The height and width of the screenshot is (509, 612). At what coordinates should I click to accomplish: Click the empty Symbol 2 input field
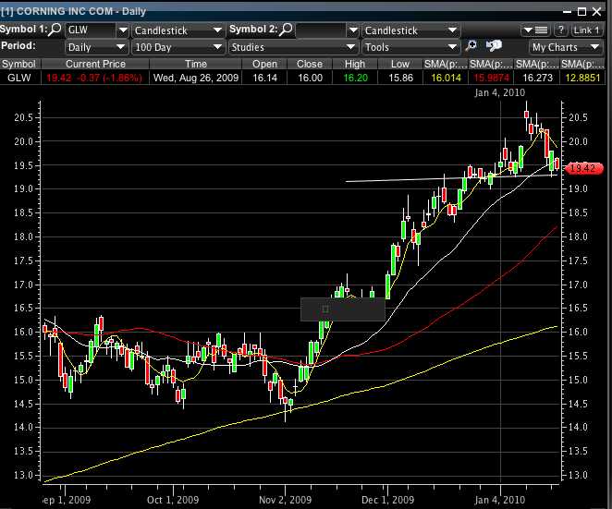click(323, 30)
